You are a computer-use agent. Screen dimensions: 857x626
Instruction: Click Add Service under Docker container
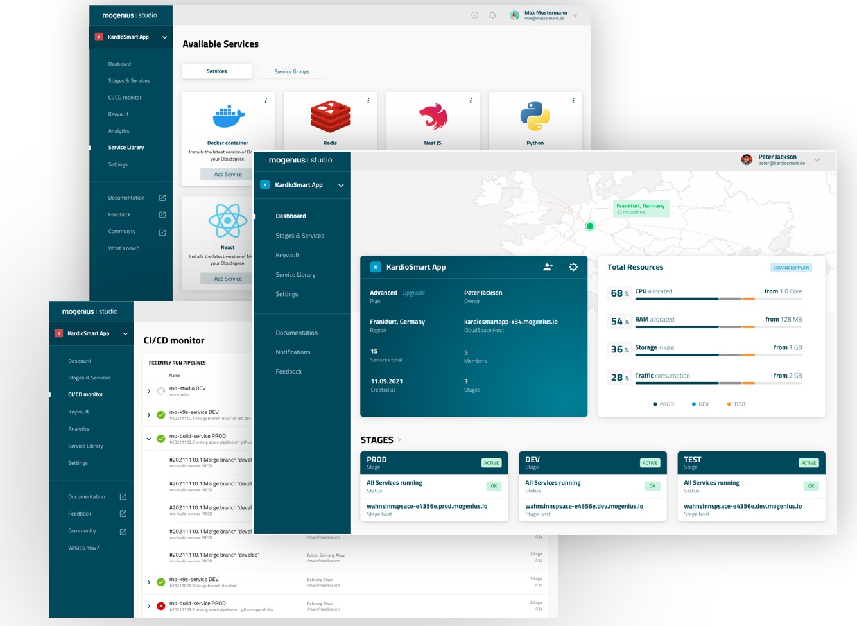228,174
